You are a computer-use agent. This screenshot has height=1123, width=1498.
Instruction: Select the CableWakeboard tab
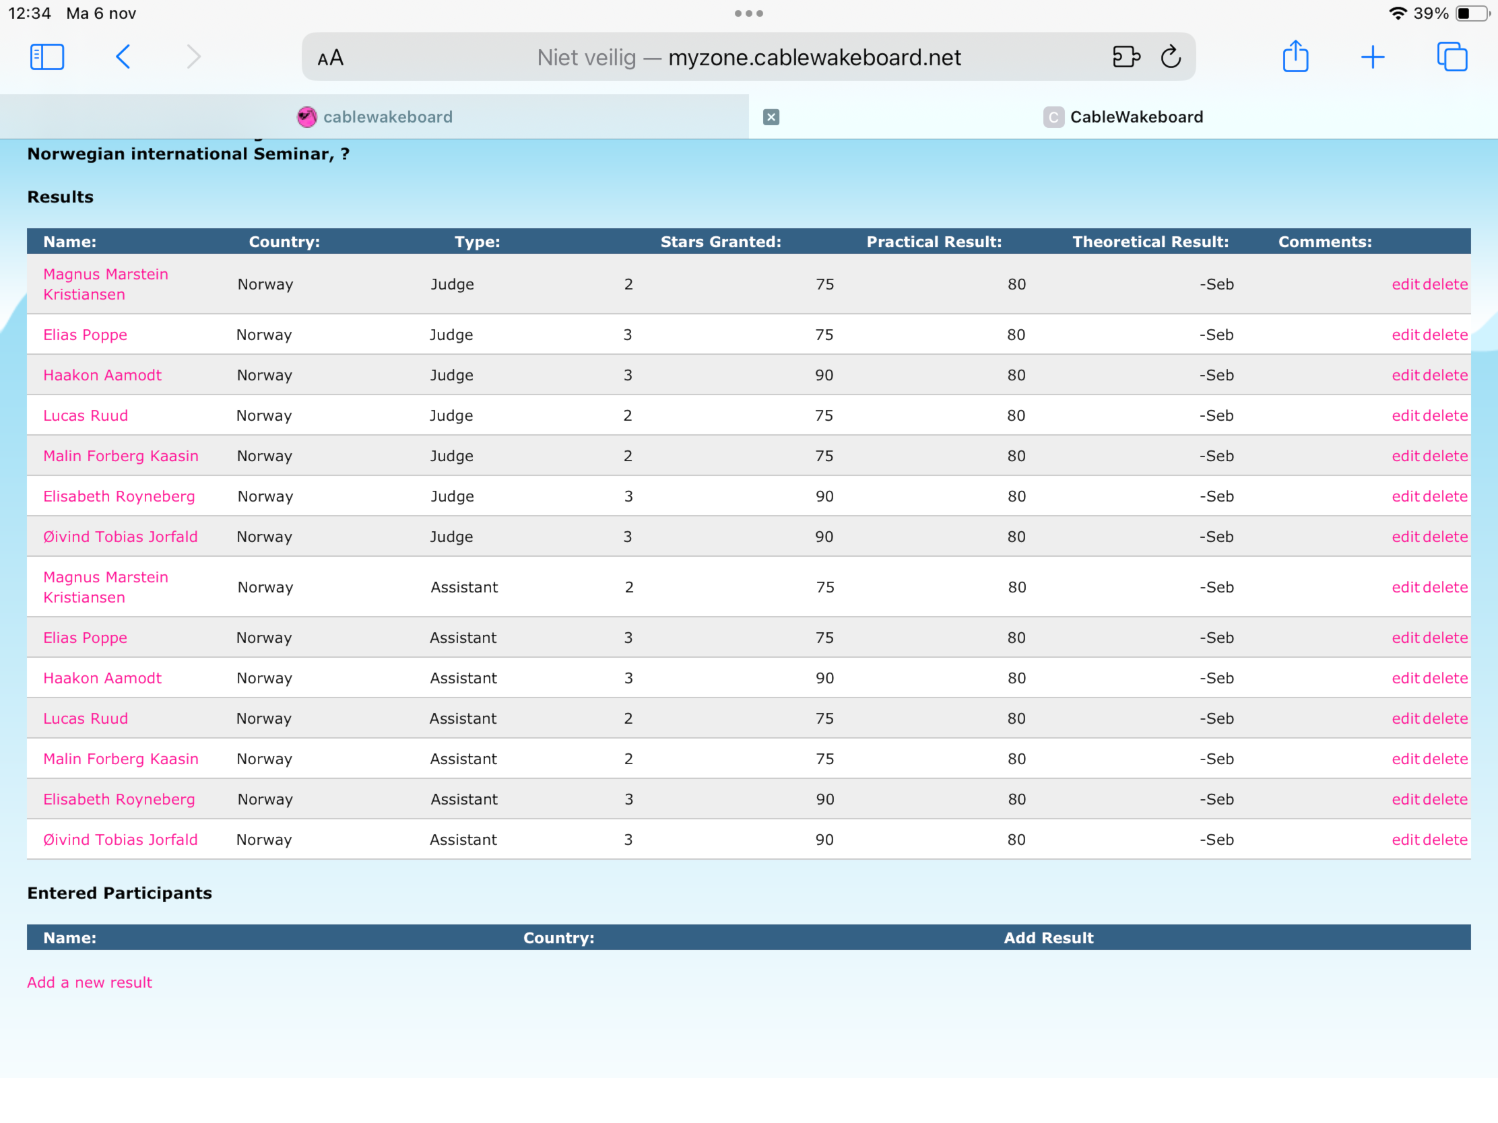click(x=1135, y=117)
